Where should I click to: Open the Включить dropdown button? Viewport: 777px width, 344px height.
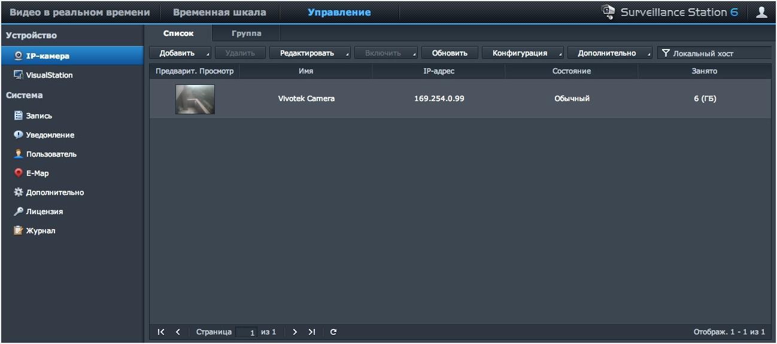[386, 53]
